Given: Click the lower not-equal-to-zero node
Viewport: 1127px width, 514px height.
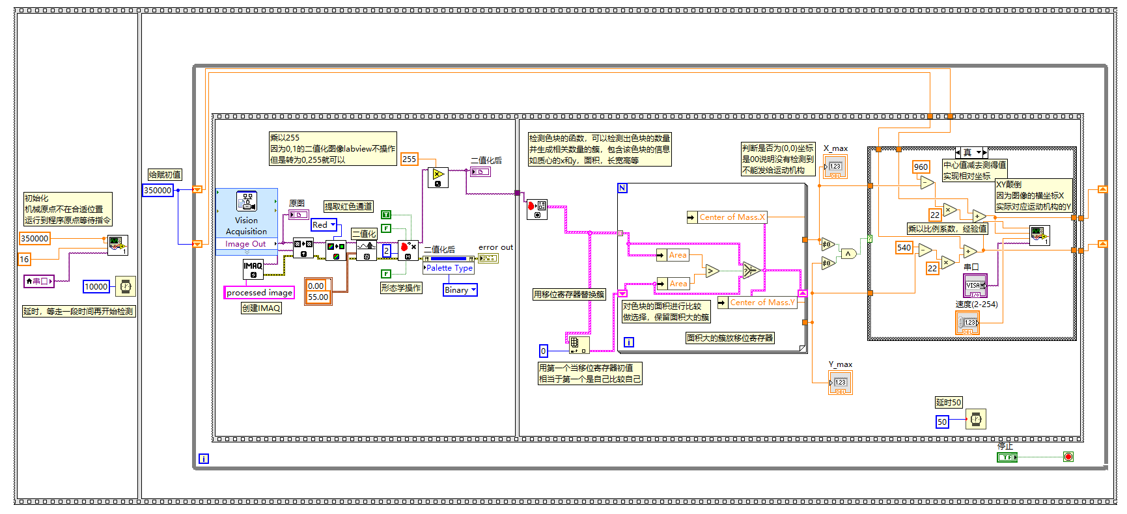Looking at the screenshot, I should [x=828, y=263].
